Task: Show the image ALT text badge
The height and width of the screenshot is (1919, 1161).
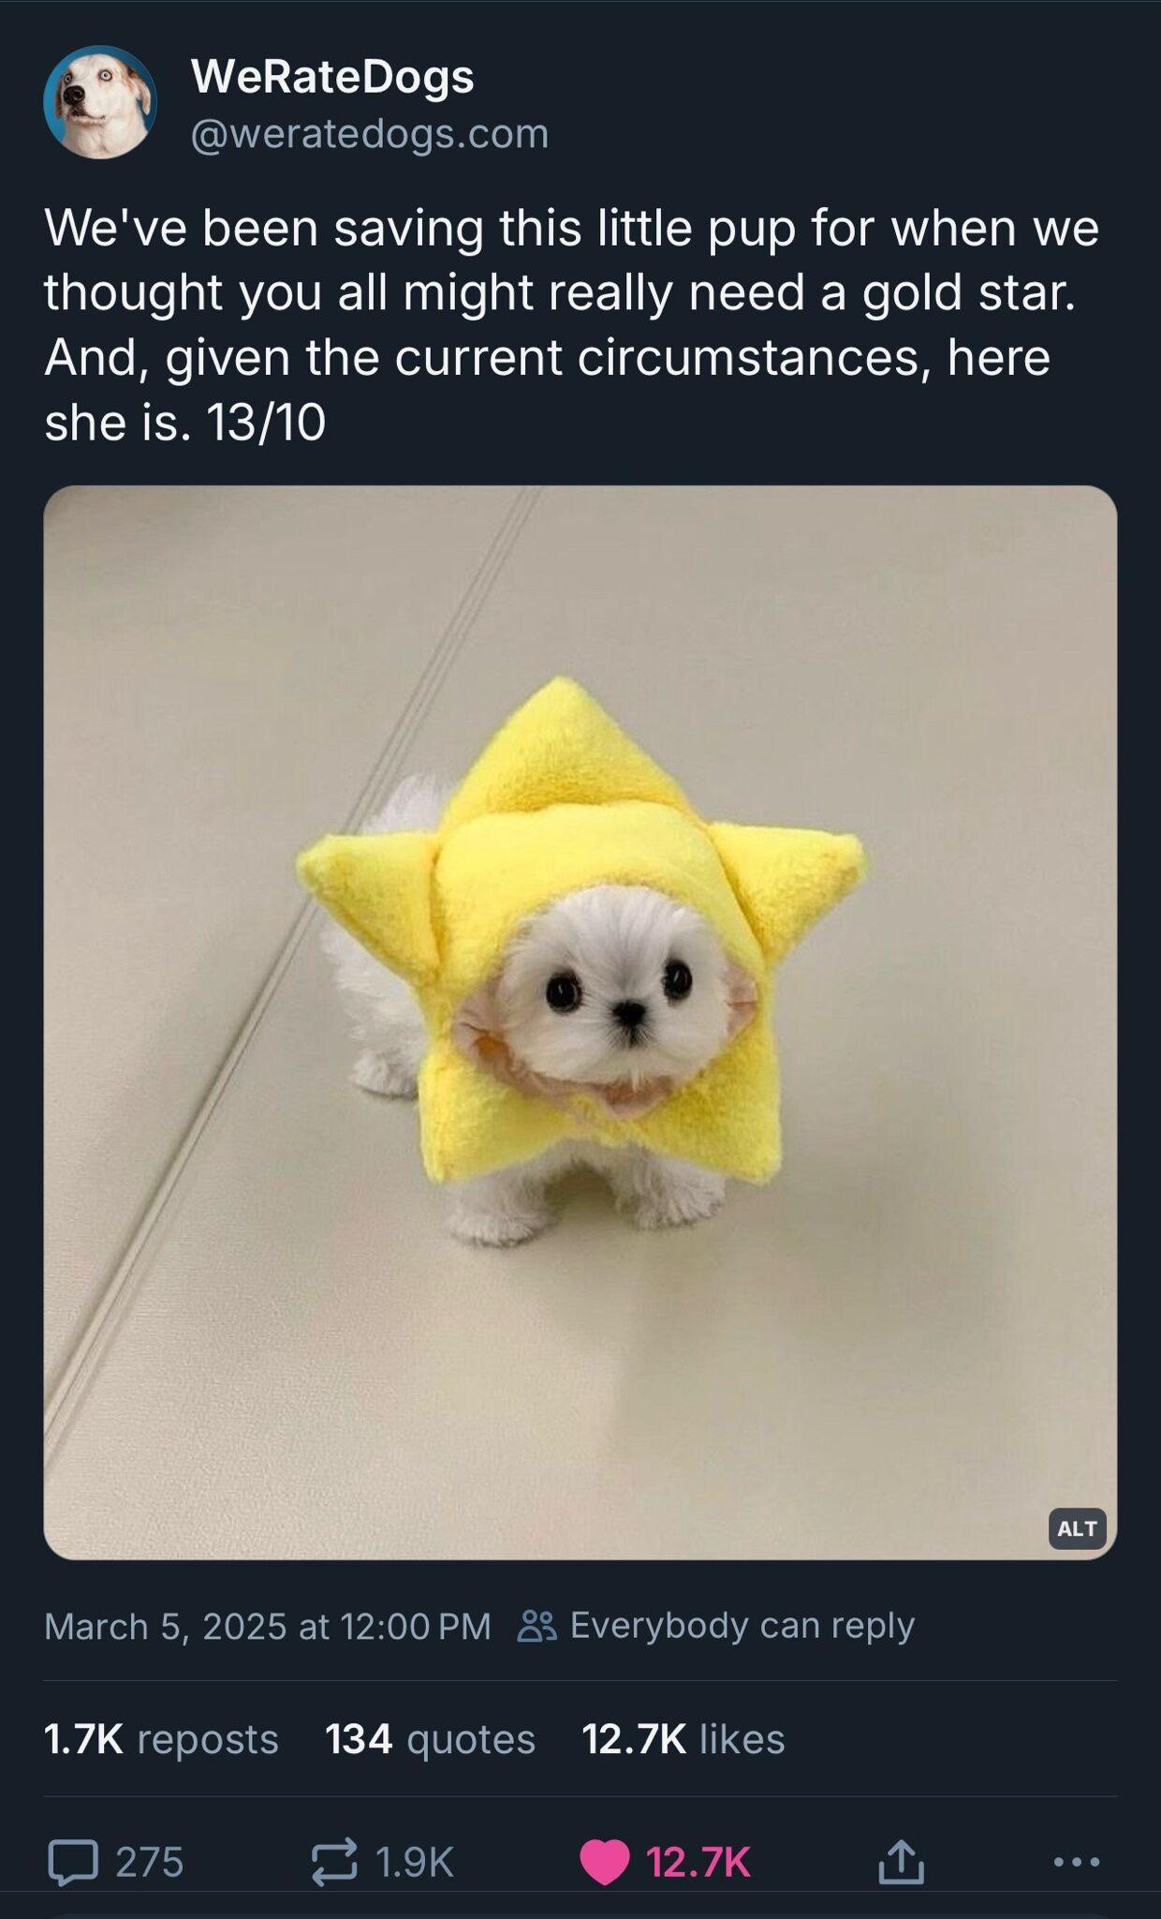Action: point(1077,1528)
